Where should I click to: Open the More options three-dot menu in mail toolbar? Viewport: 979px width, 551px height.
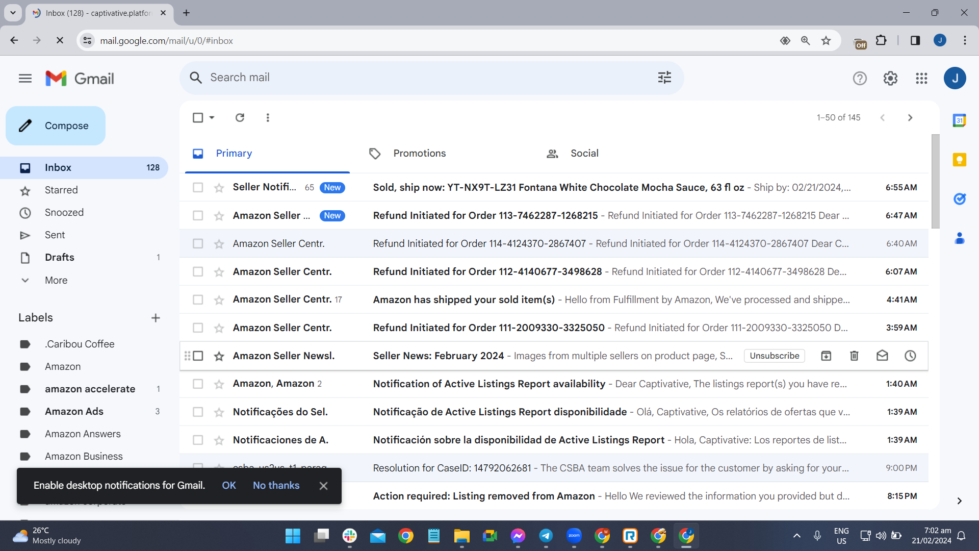(x=268, y=118)
